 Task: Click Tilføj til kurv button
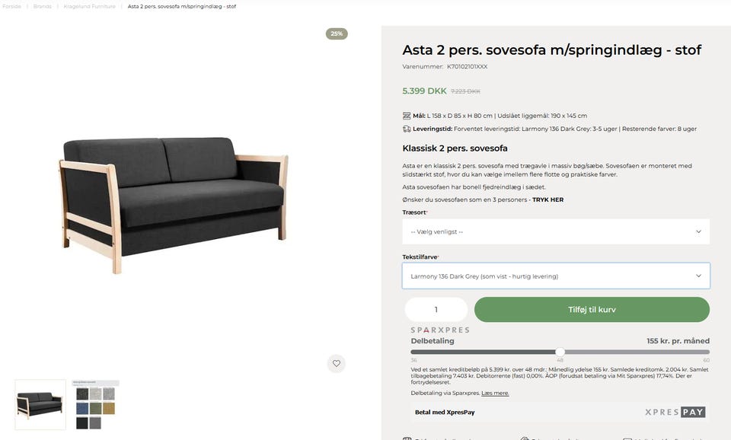click(x=592, y=310)
